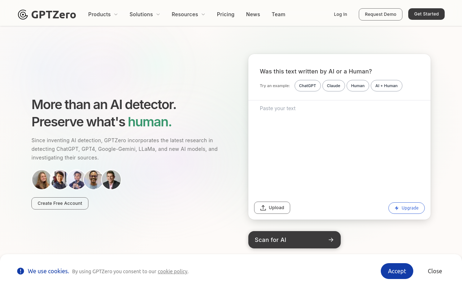The width and height of the screenshot is (462, 288).
Task: Select the AI + Human example
Action: [386, 86]
